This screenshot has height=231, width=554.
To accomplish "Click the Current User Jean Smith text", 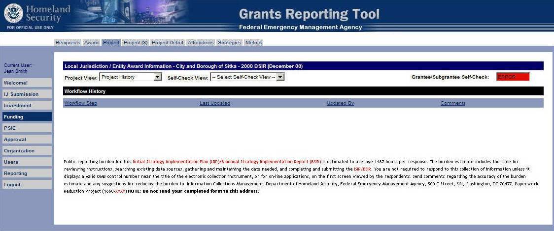I will (x=18, y=68).
